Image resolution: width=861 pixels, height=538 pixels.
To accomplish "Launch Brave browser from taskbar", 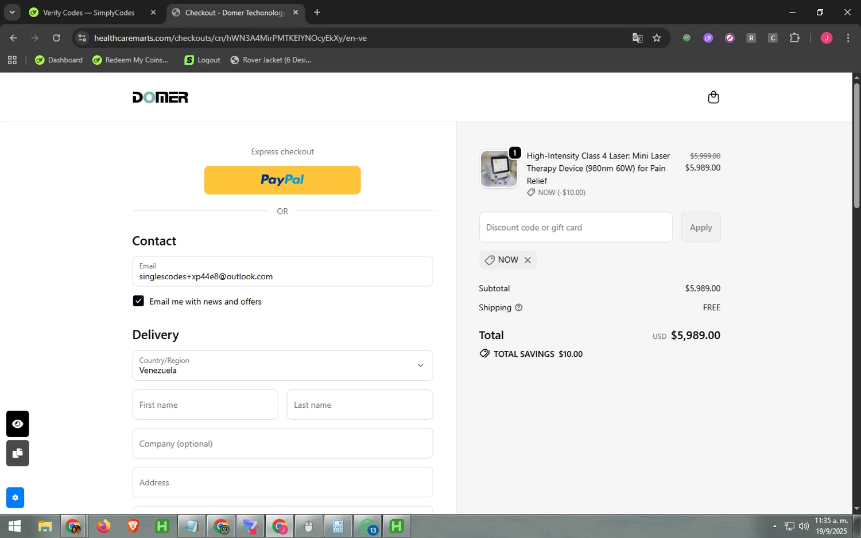I will click(133, 526).
